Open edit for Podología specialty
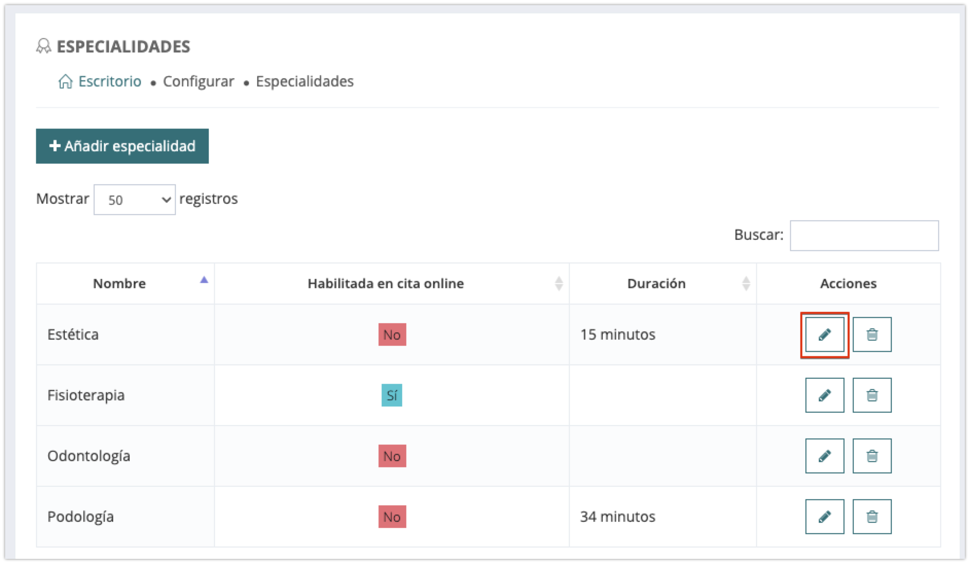The height and width of the screenshot is (564, 970). pyautogui.click(x=824, y=517)
